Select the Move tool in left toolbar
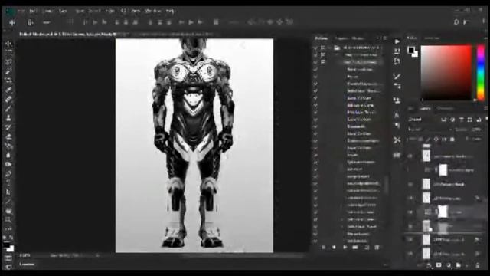The width and height of the screenshot is (490, 276). [x=8, y=43]
